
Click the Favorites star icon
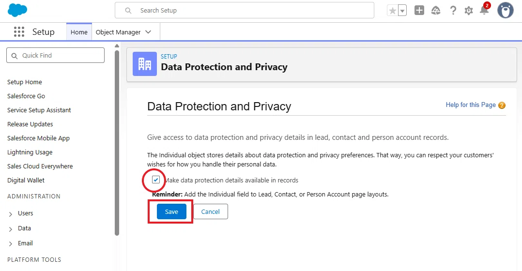click(393, 11)
